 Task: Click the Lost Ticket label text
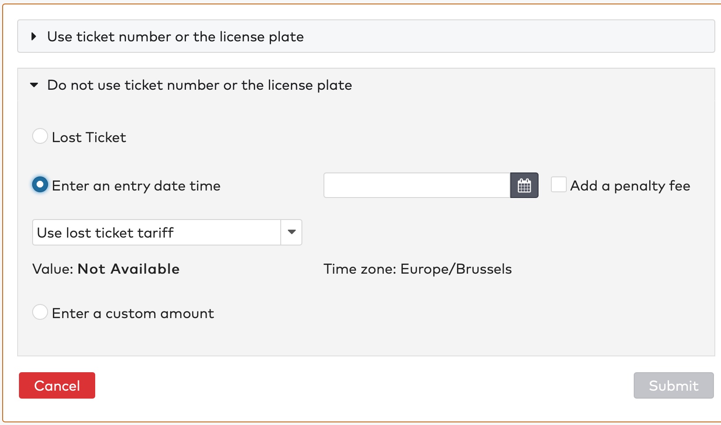(x=89, y=137)
